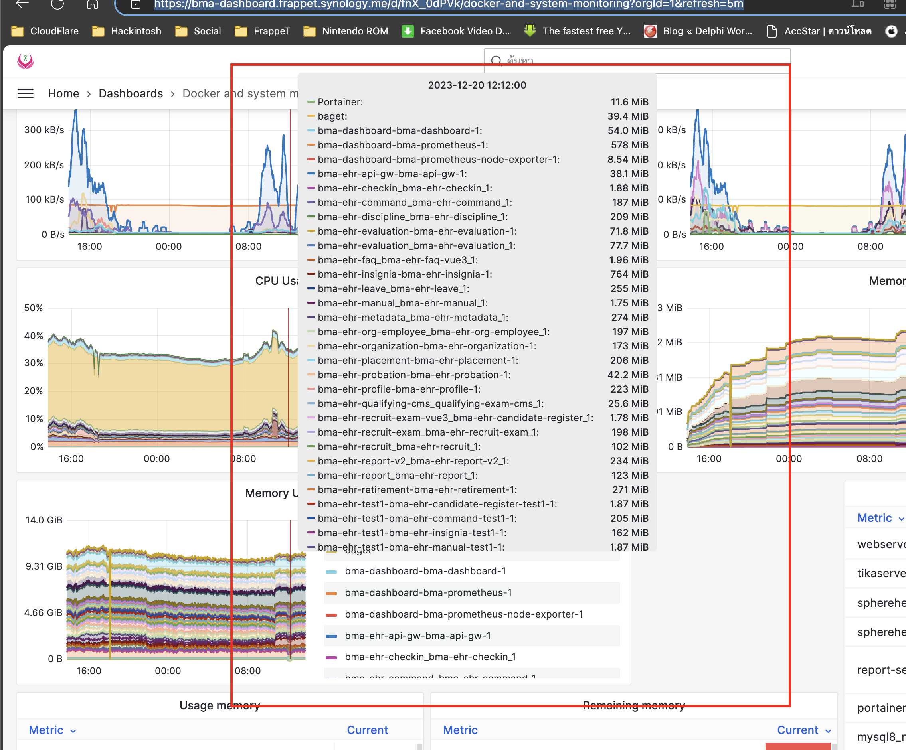
Task: Toggle bma-dashboard-bma-prometheus-1 series in legend
Action: pos(428,592)
